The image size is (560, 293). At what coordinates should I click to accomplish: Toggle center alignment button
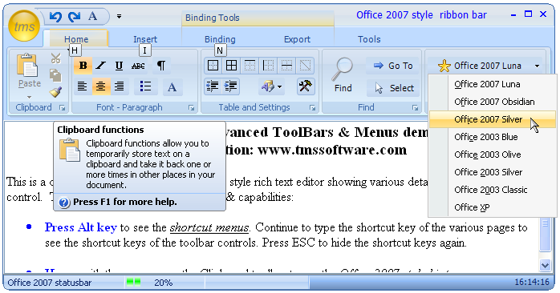[101, 86]
